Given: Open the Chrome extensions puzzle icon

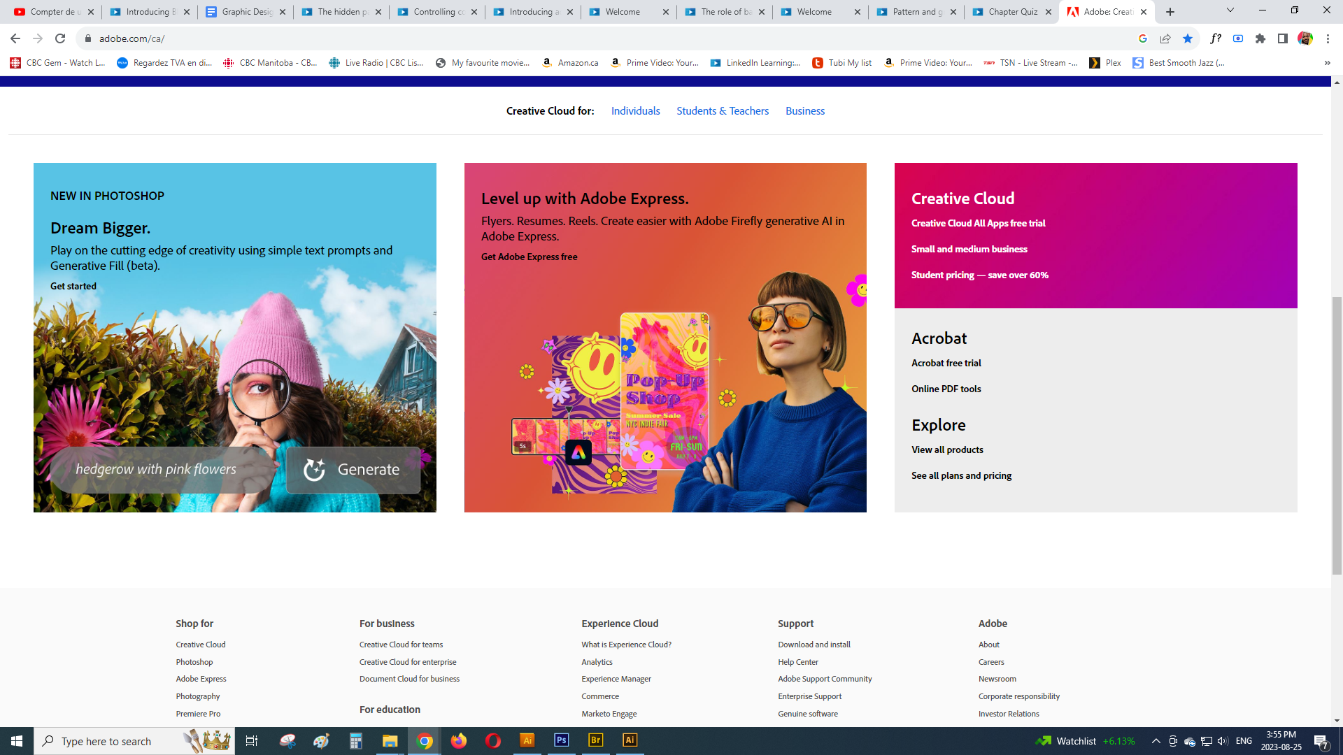Looking at the screenshot, I should point(1260,38).
